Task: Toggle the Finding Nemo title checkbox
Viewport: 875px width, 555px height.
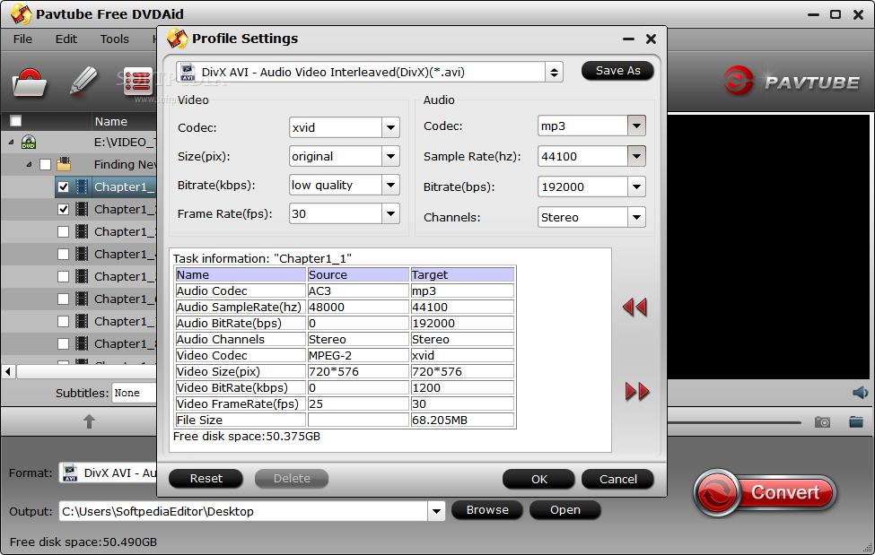Action: [x=45, y=165]
